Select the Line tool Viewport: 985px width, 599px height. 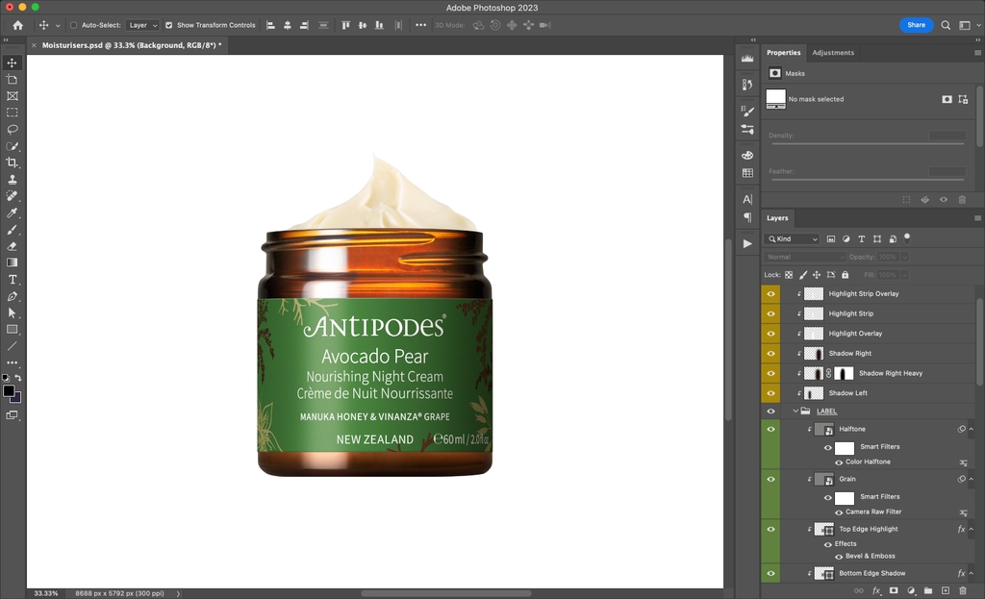coord(12,346)
